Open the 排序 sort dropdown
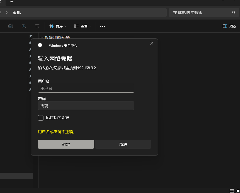 58,26
